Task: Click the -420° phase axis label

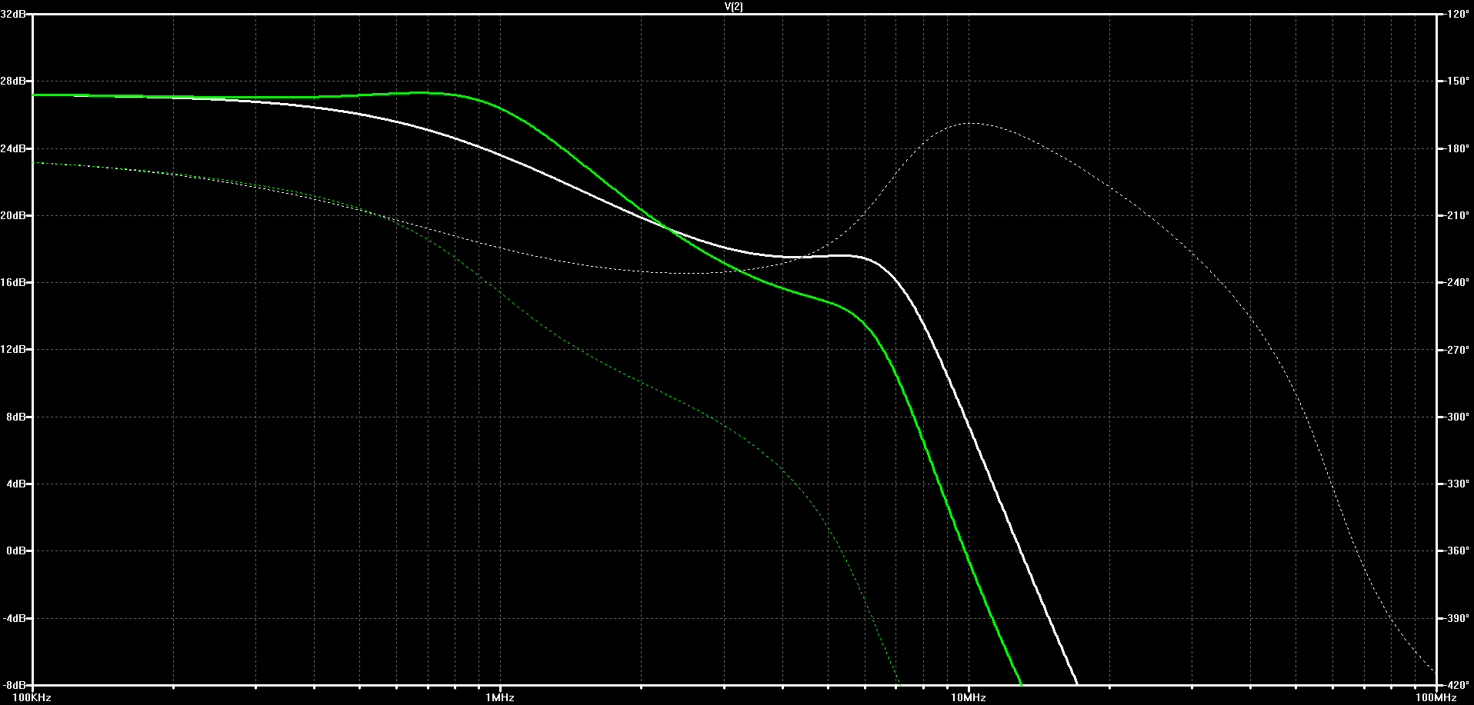Action: 1456,684
